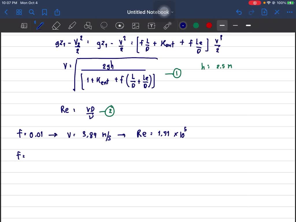Open the share and export menu
Image resolution: width=296 pixels, height=222 pixels.
[57, 12]
